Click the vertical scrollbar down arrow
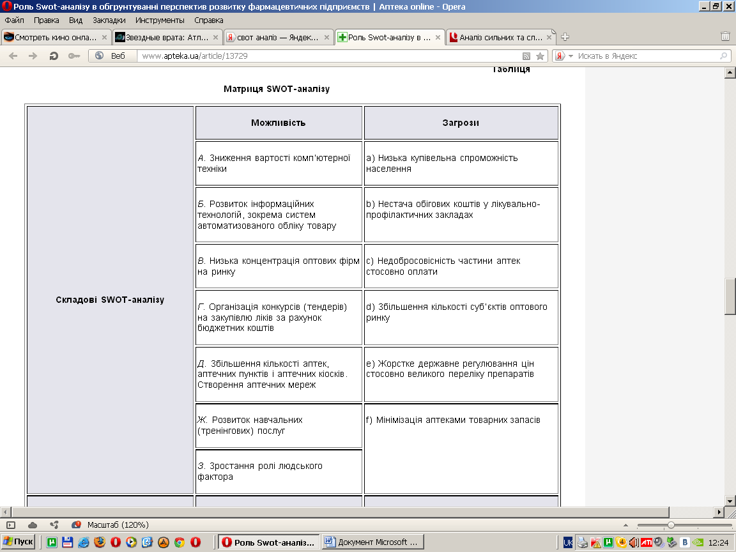The image size is (736, 552). [x=730, y=501]
